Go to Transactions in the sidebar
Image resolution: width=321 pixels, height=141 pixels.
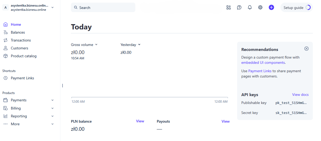[x=21, y=40]
